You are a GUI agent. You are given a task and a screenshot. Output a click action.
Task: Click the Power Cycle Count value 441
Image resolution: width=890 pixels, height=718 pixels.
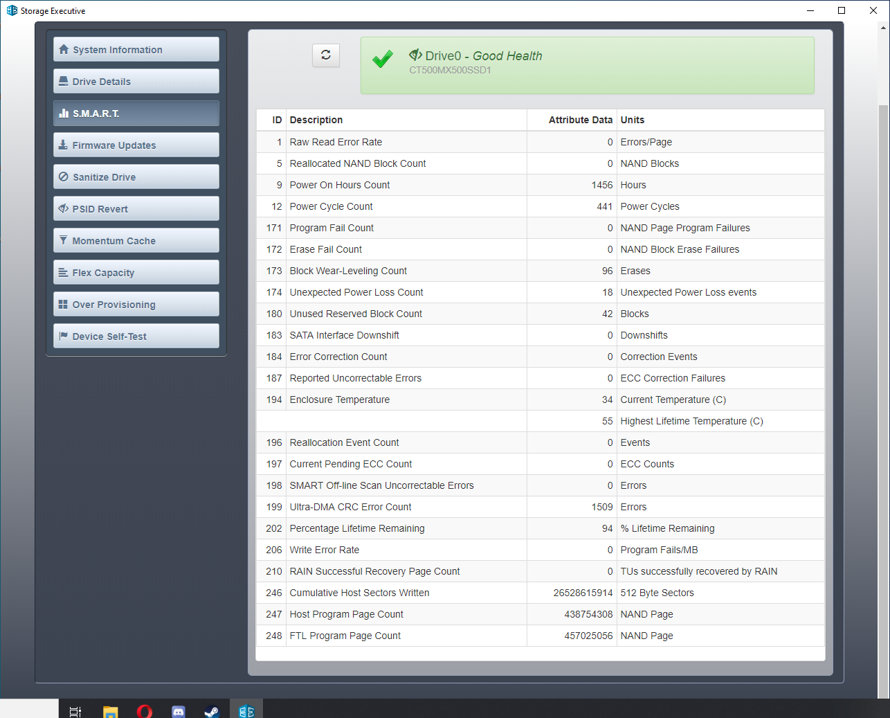(x=605, y=206)
